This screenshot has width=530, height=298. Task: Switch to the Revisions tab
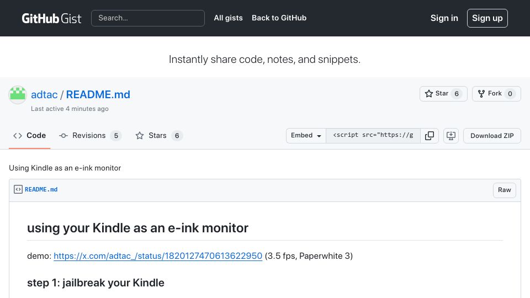click(x=90, y=136)
